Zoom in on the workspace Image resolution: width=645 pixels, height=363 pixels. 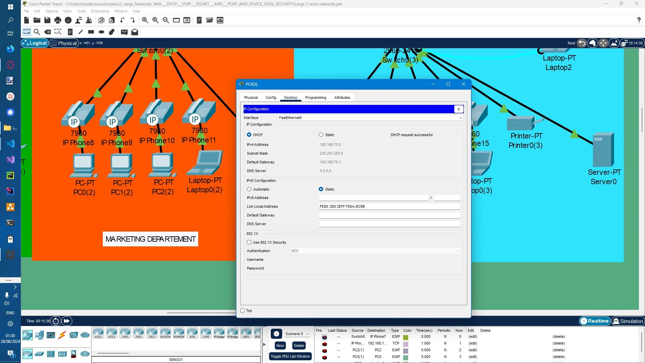point(145,20)
